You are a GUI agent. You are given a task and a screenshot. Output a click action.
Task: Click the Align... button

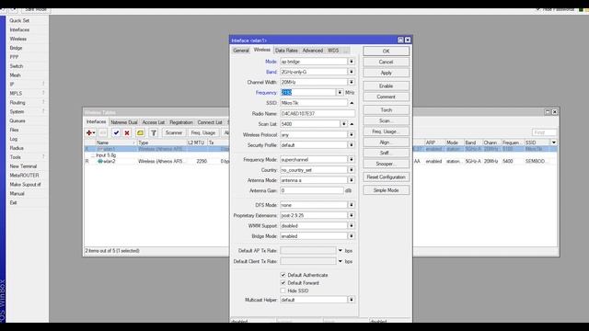387,143
